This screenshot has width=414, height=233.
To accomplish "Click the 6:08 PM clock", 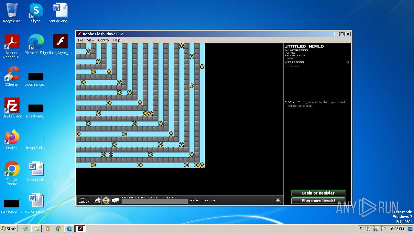I will 397,229.
